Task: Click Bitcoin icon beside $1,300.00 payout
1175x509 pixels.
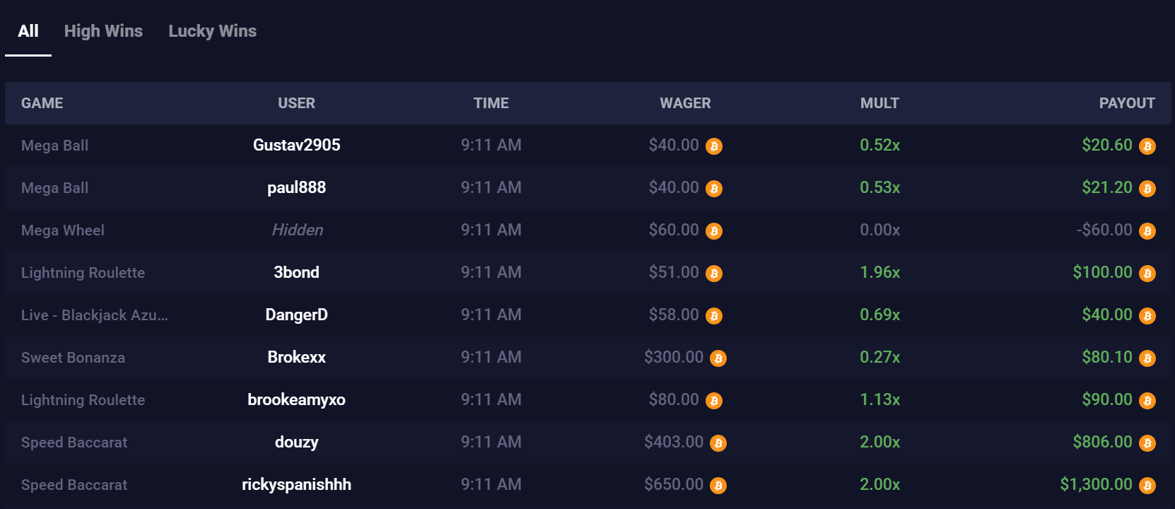Action: pos(1147,486)
